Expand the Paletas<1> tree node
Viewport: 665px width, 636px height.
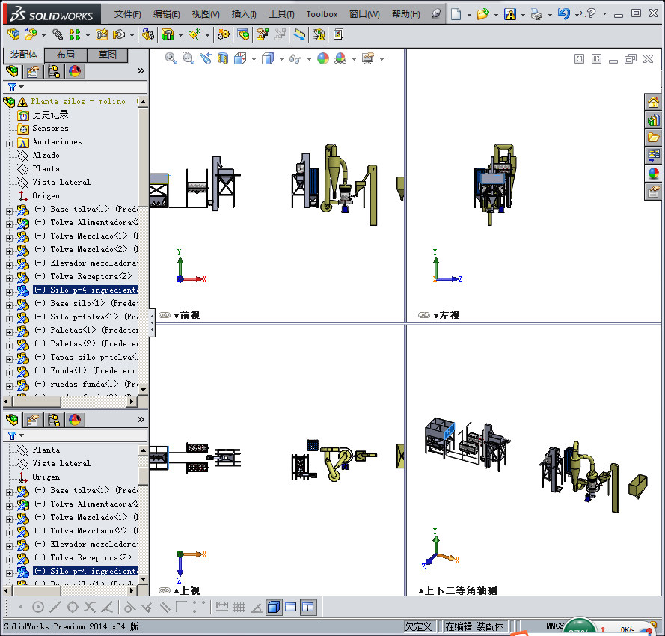pyautogui.click(x=9, y=332)
